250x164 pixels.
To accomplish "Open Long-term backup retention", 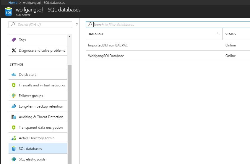I will coord(38,106).
